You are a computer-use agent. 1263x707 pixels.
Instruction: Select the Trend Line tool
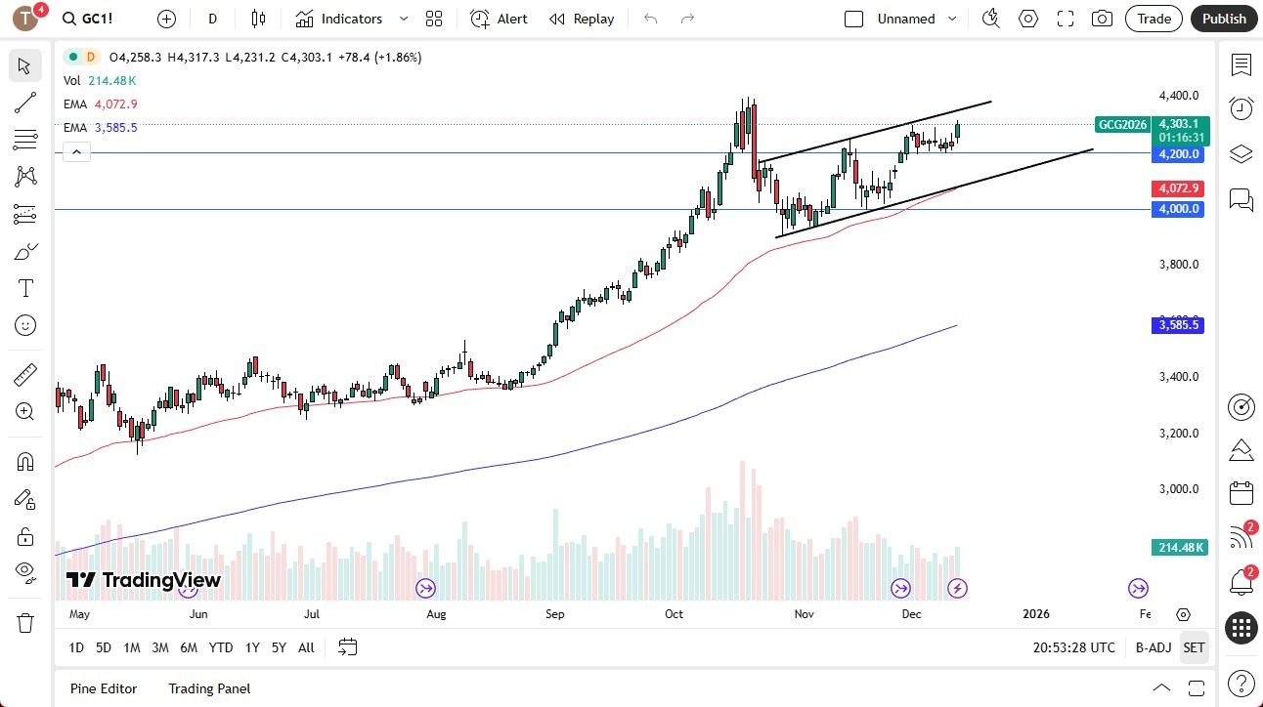coord(24,103)
